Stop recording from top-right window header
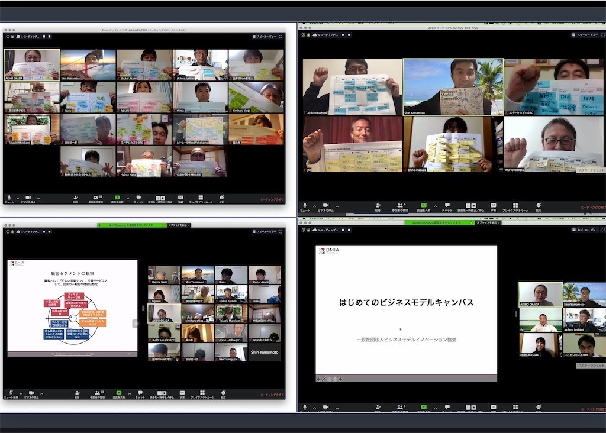Image resolution: width=606 pixels, height=433 pixels. coord(349,35)
